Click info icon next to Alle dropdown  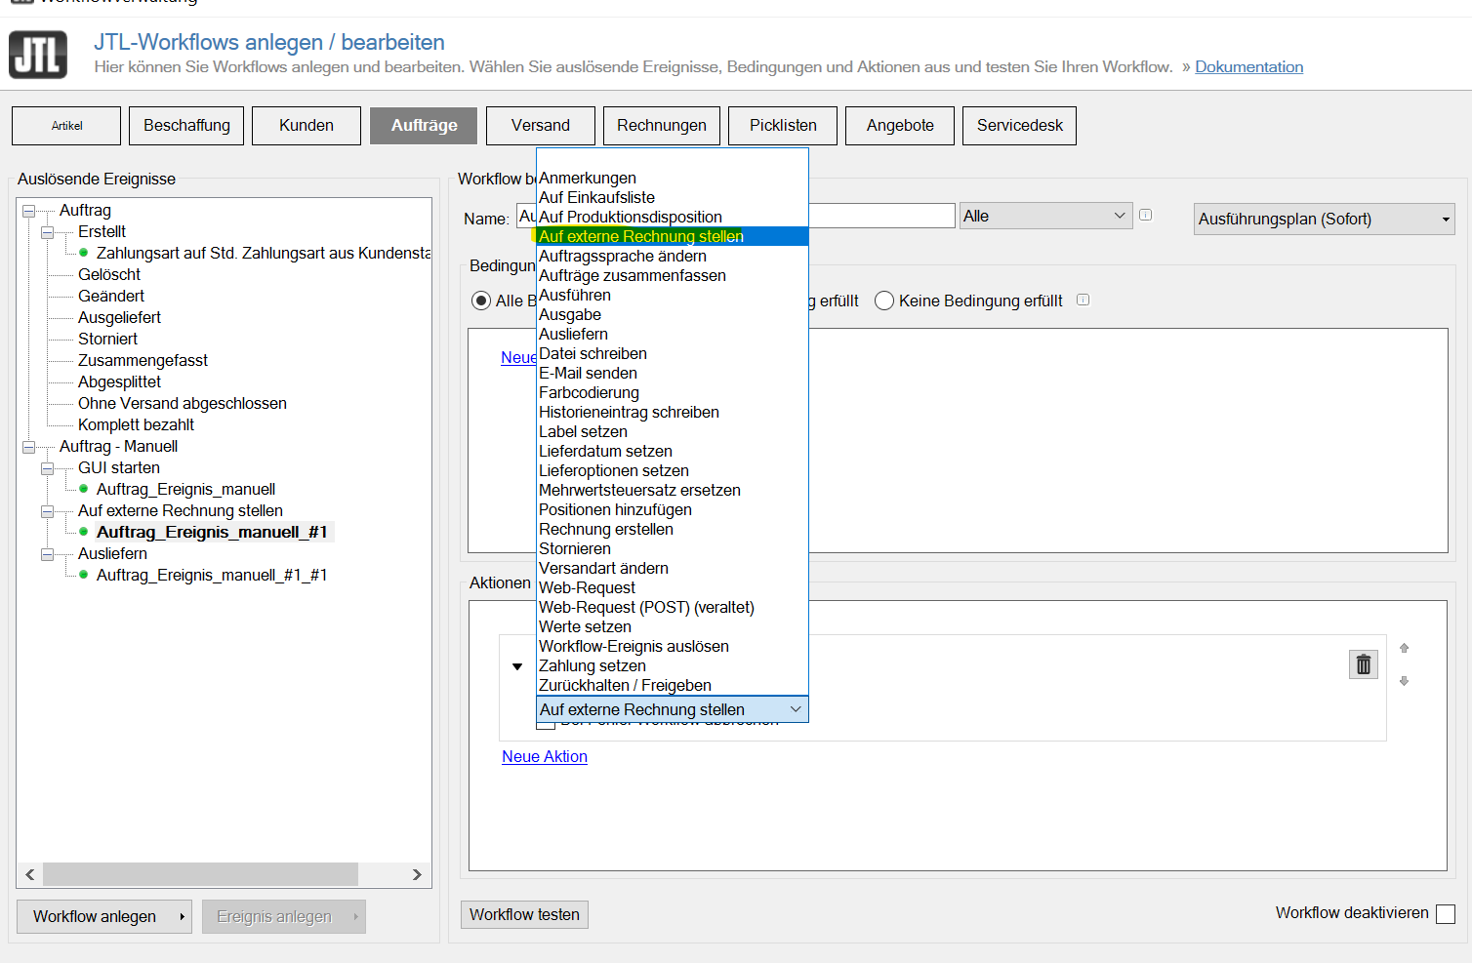pyautogui.click(x=1146, y=215)
